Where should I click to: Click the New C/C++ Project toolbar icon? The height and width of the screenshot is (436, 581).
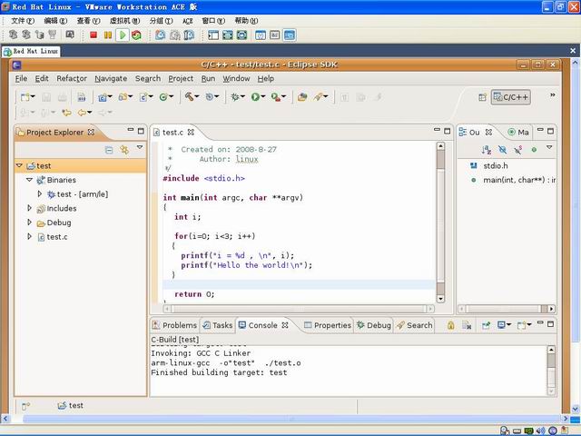tap(103, 97)
